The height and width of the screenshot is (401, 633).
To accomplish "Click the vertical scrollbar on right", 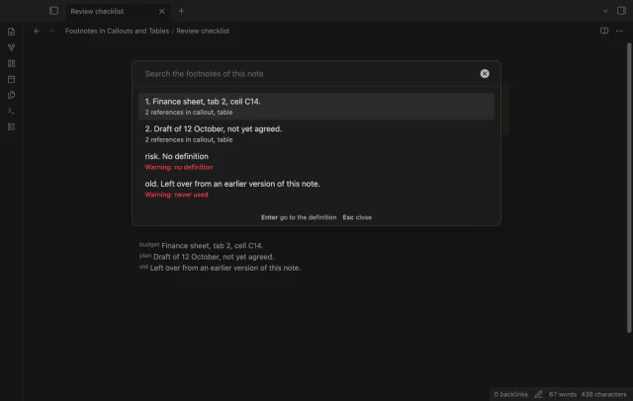I will [x=629, y=188].
